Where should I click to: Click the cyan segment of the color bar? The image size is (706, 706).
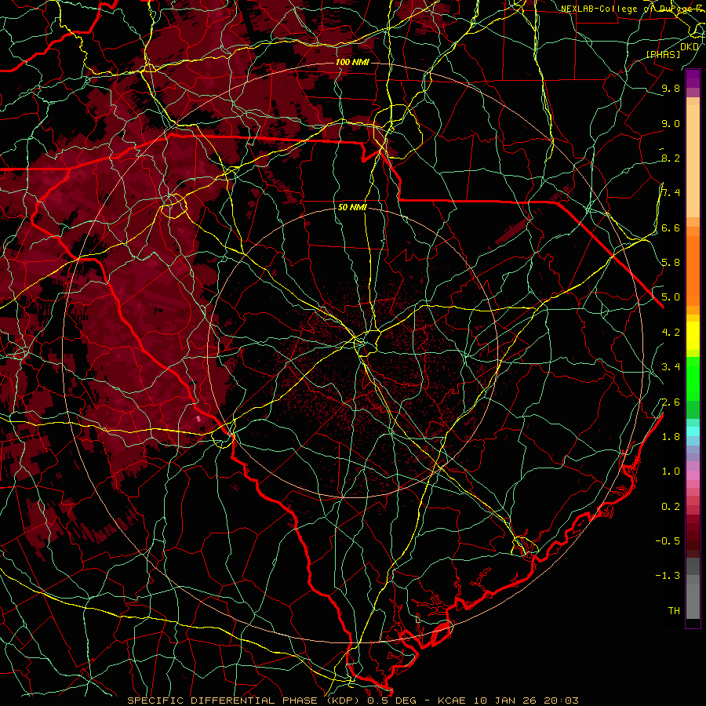click(x=693, y=431)
